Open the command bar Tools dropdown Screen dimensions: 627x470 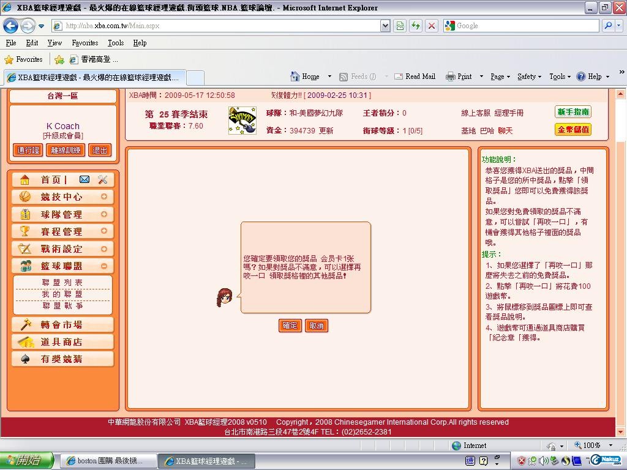tap(560, 76)
